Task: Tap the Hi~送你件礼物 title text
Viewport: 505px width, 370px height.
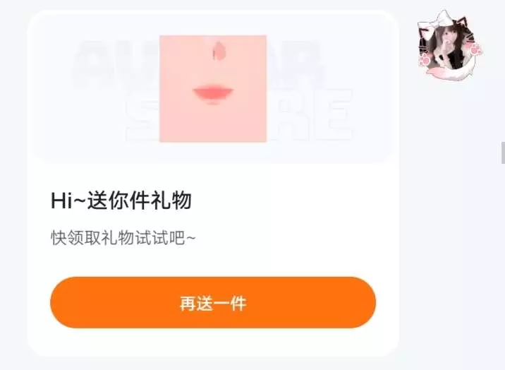Action: pos(121,200)
